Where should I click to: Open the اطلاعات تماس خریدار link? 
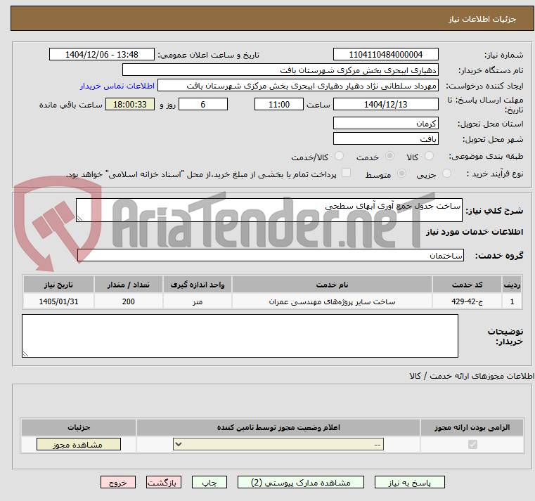click(117, 86)
